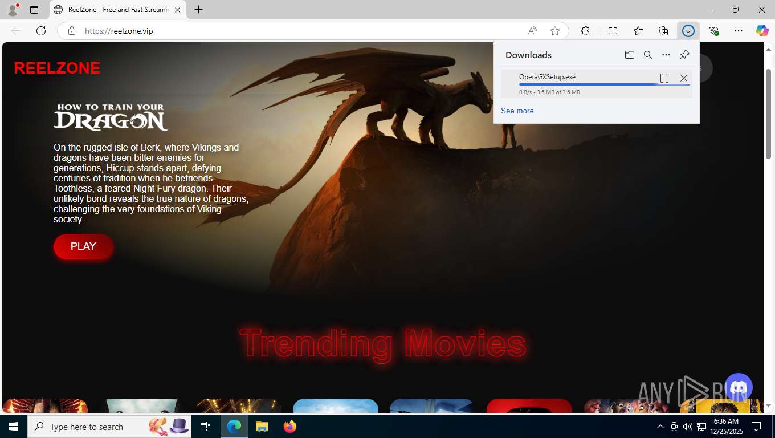Viewport: 775px width, 438px height.
Task: Show hidden tray icons chevron
Action: tap(660, 427)
